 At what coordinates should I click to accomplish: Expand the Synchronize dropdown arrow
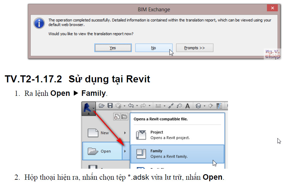coord(124,106)
